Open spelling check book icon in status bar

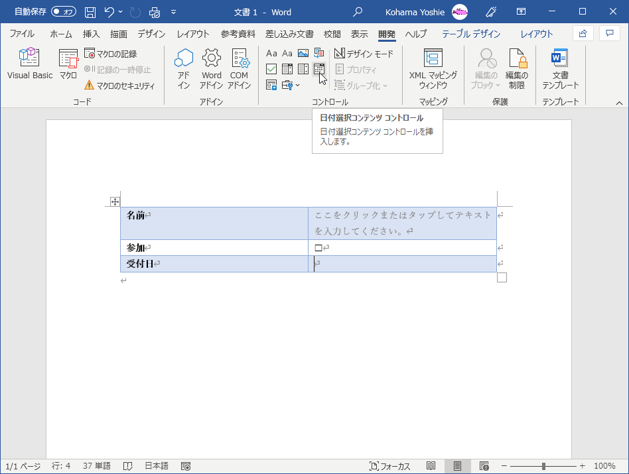tap(127, 466)
